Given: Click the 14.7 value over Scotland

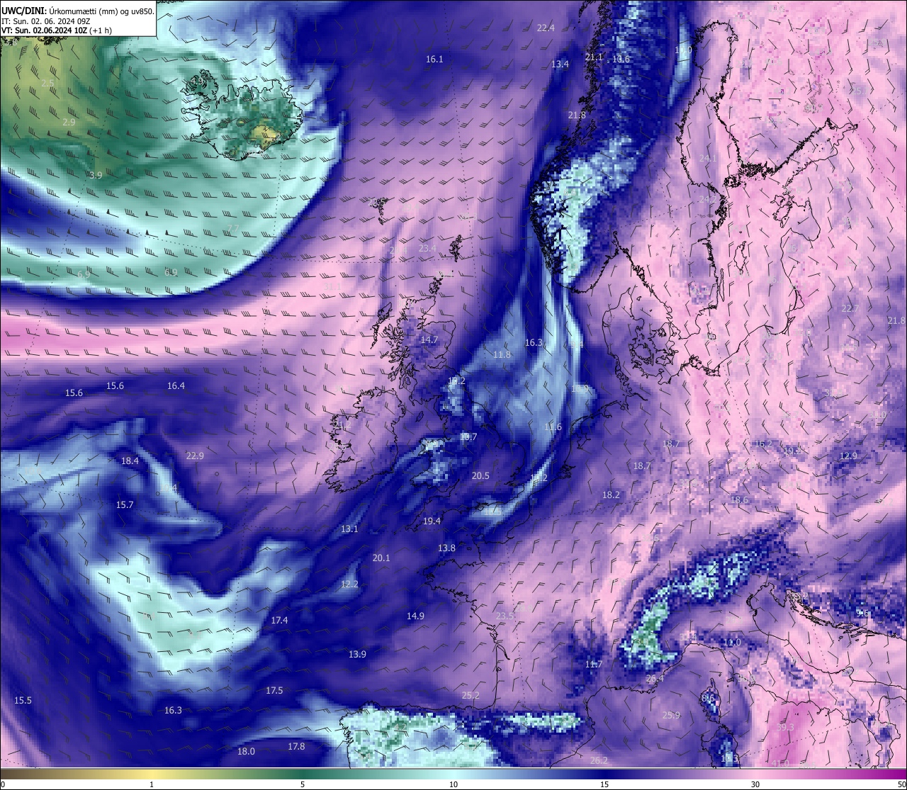Looking at the screenshot, I should [429, 339].
